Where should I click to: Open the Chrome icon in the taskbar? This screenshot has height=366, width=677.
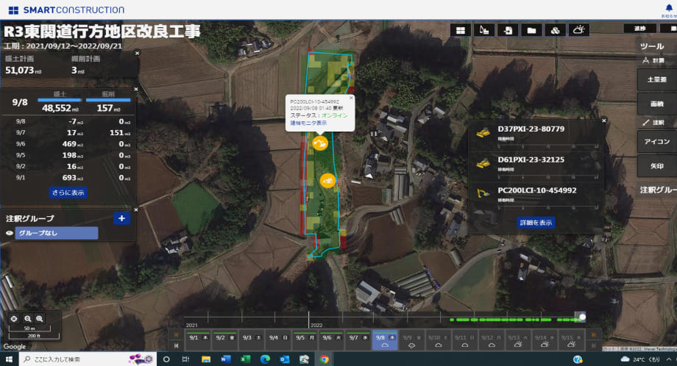coord(324,359)
